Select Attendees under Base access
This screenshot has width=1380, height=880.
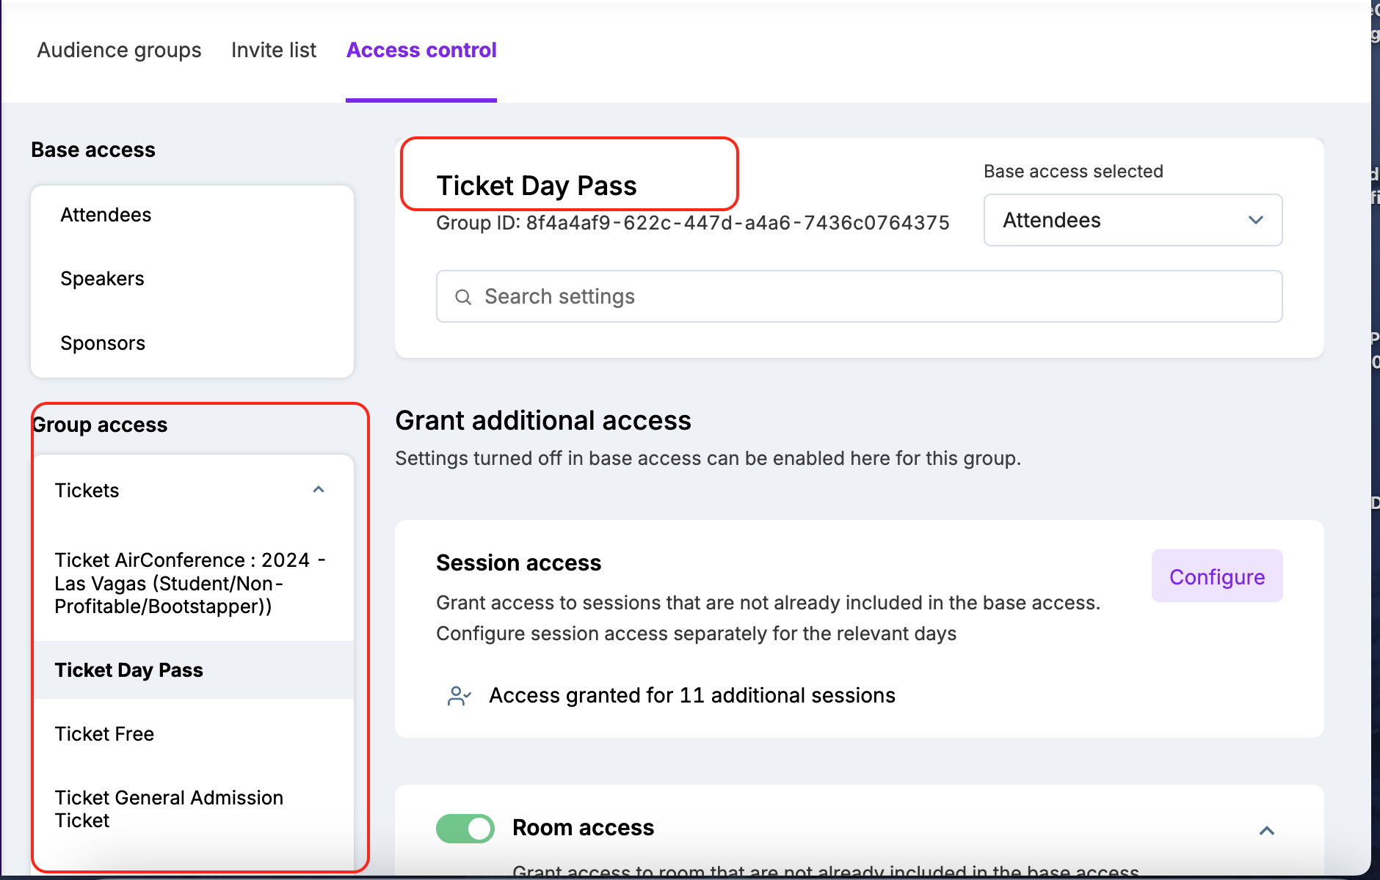click(x=106, y=215)
